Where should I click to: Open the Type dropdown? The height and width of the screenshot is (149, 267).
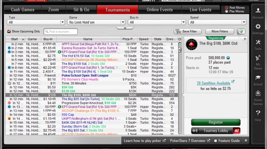tap(36, 22)
